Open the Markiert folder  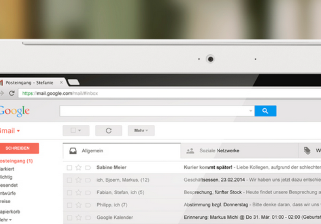click(x=7, y=169)
